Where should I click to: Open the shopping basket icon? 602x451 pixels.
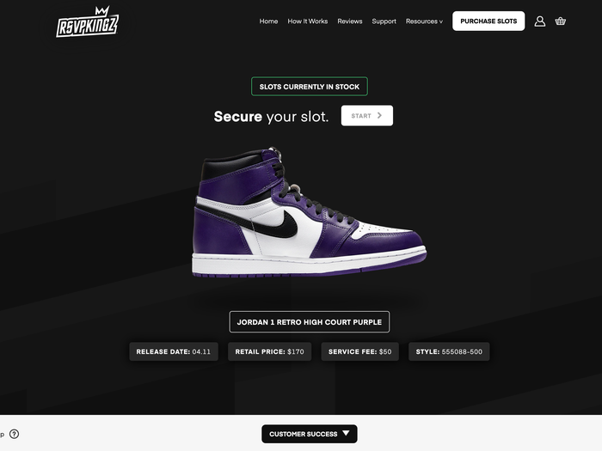pyautogui.click(x=561, y=21)
